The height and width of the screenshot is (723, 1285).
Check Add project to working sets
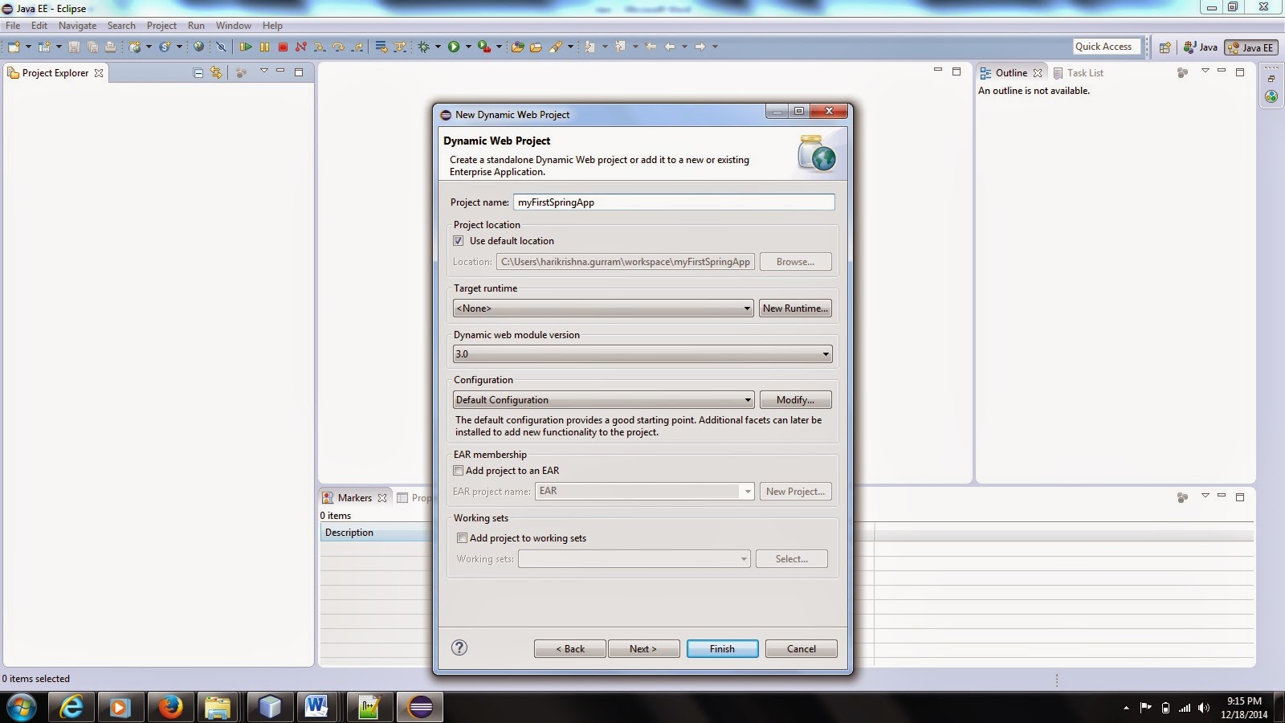pyautogui.click(x=463, y=537)
